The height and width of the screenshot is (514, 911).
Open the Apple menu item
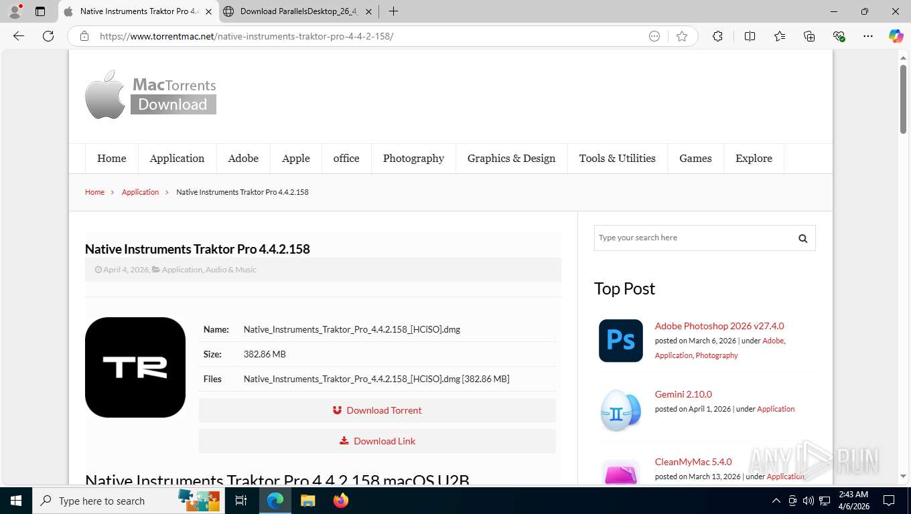[x=296, y=159]
